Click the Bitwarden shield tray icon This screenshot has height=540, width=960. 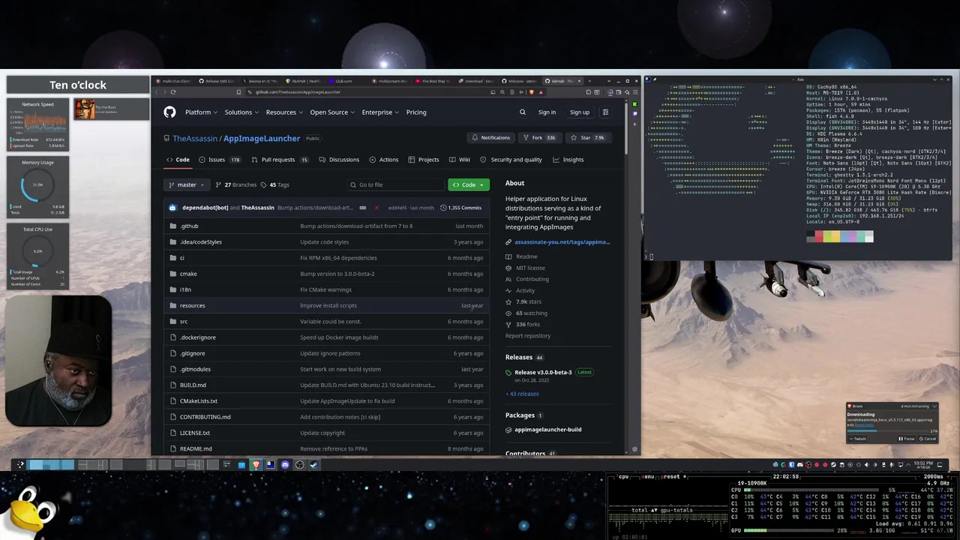tap(792, 464)
